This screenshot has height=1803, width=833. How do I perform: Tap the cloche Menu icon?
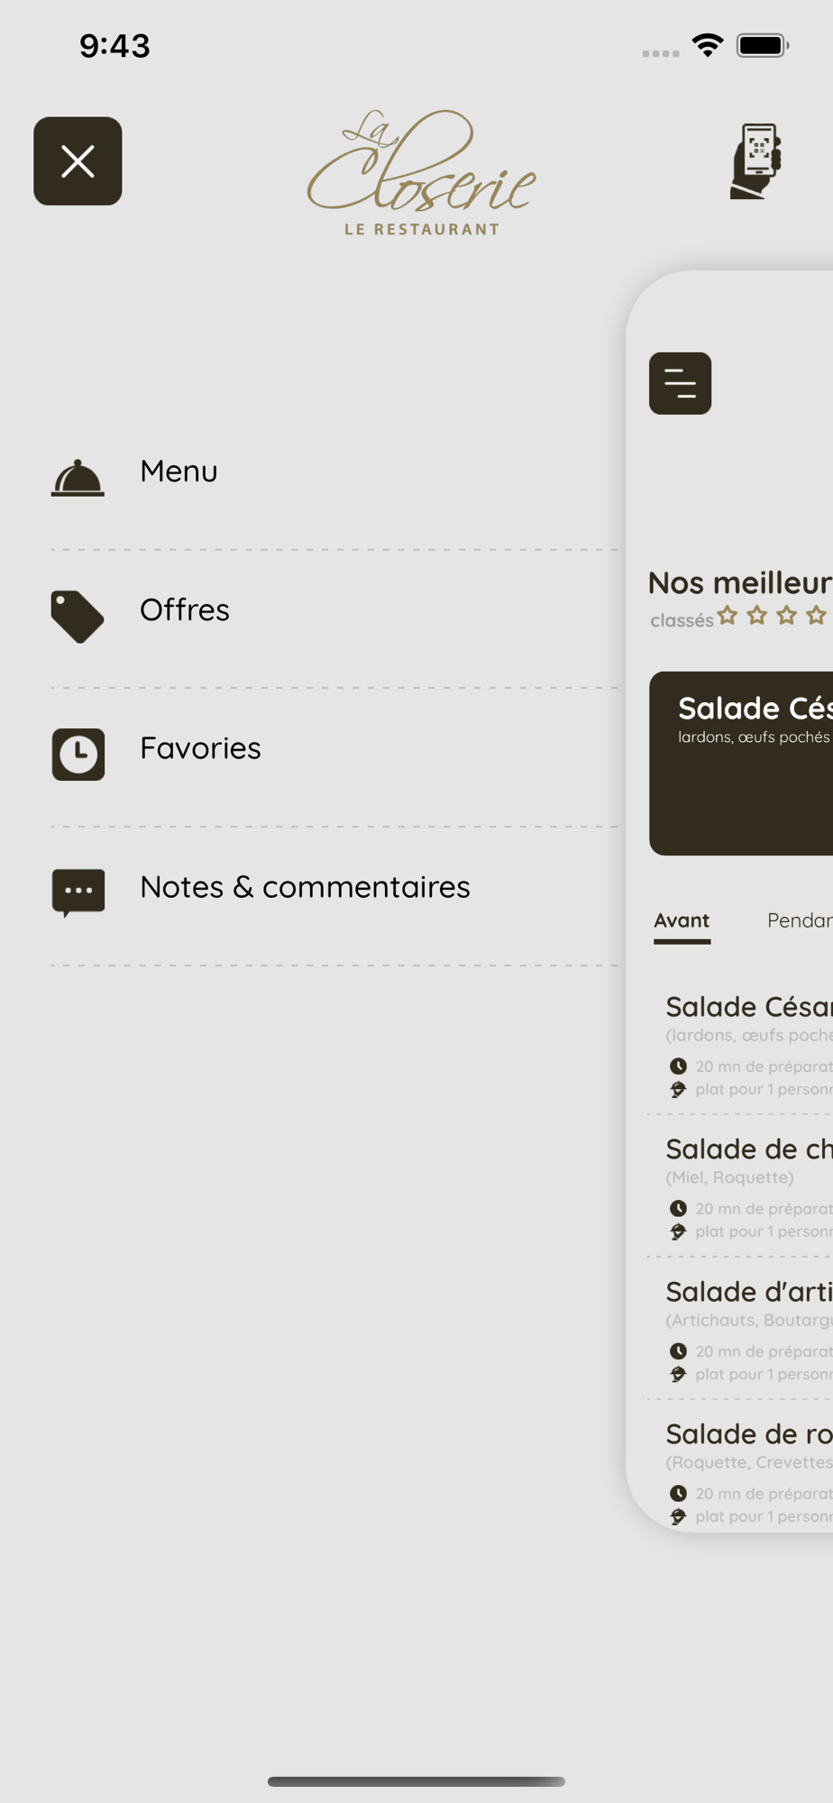pos(78,478)
